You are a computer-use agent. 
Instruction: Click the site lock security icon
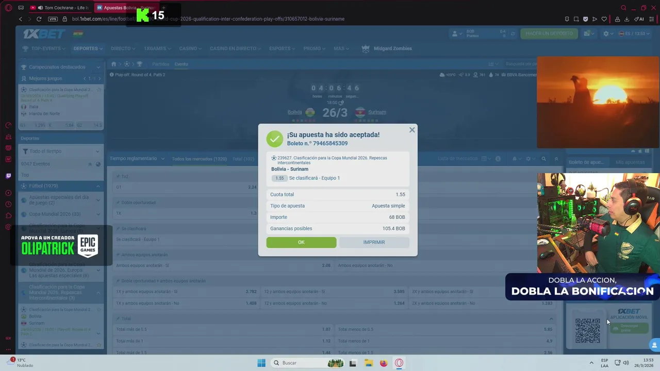64,19
